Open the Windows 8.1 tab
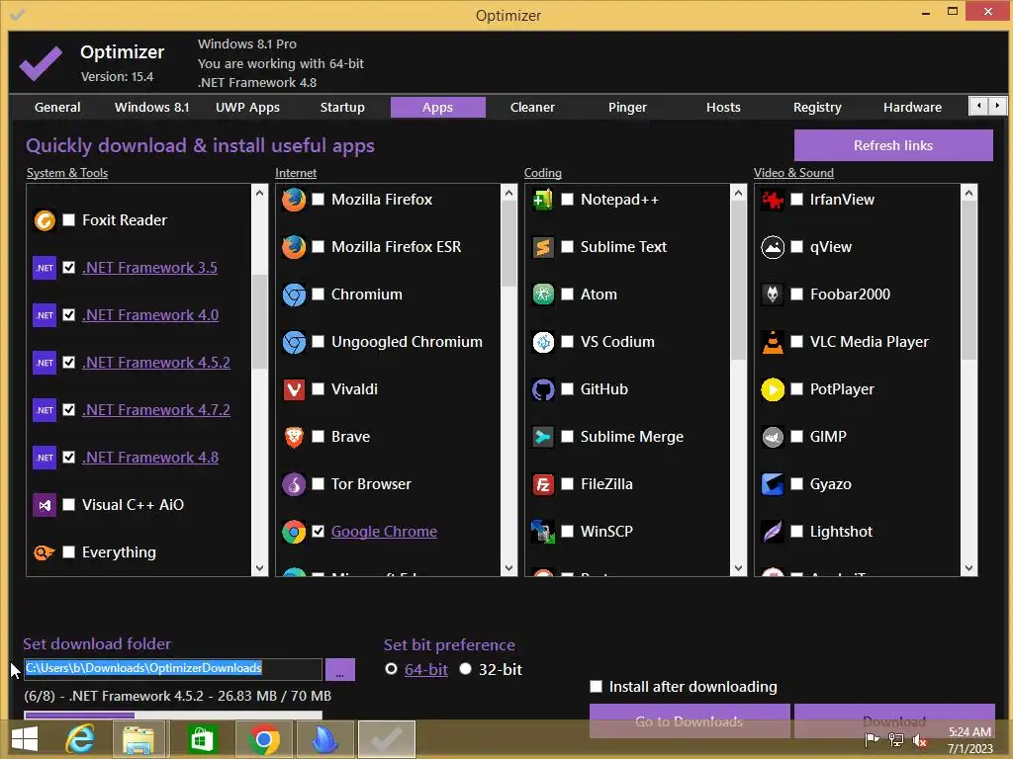Viewport: 1013px width, 759px height. click(151, 107)
